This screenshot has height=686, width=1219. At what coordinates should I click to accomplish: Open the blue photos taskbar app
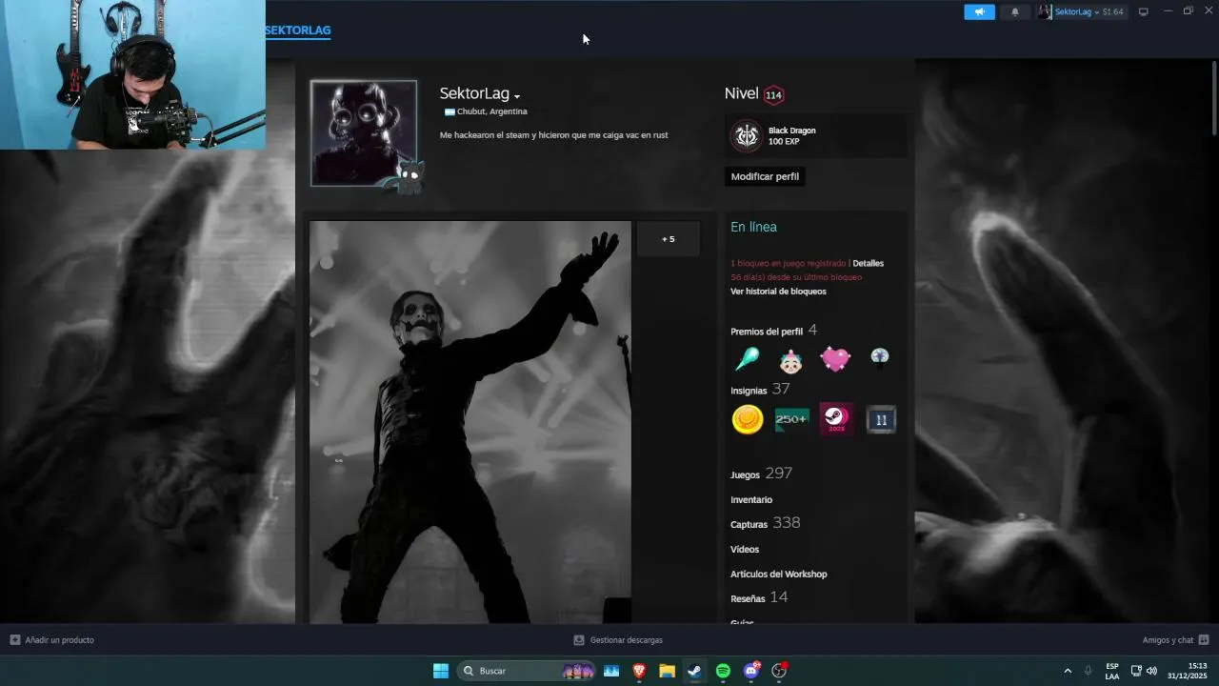click(611, 671)
